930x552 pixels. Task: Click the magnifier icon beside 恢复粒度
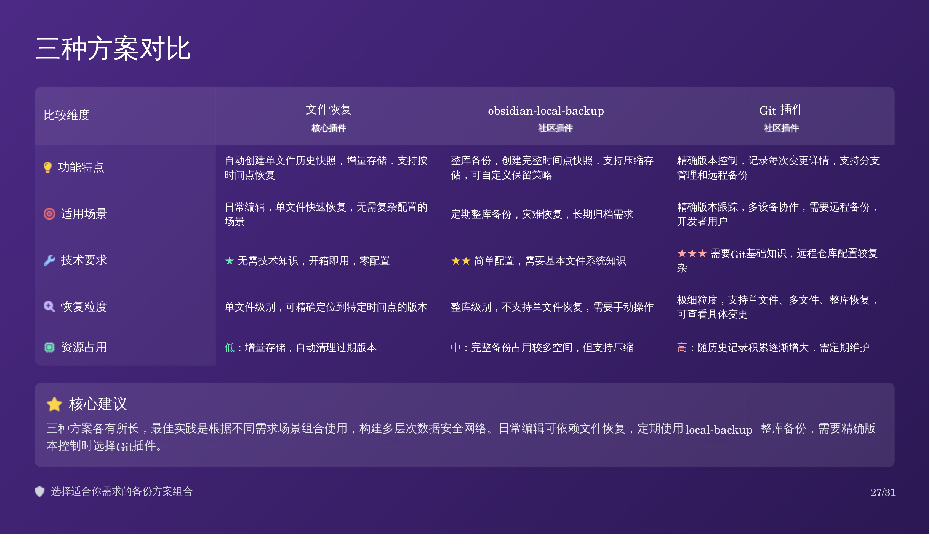(49, 307)
